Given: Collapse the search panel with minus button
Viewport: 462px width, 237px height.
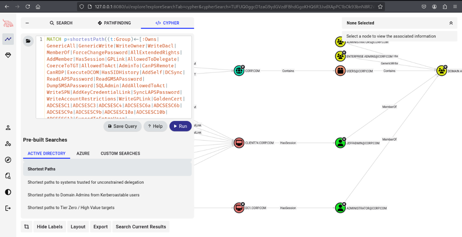Looking at the screenshot, I should [x=27, y=23].
